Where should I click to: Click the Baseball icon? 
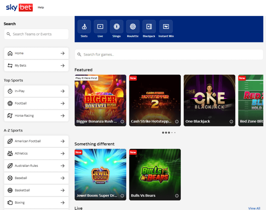(x=10, y=178)
